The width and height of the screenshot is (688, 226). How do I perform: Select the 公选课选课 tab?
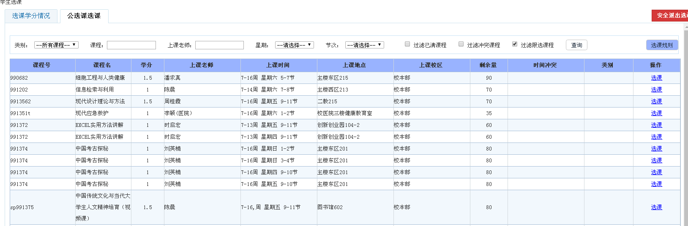click(x=84, y=16)
